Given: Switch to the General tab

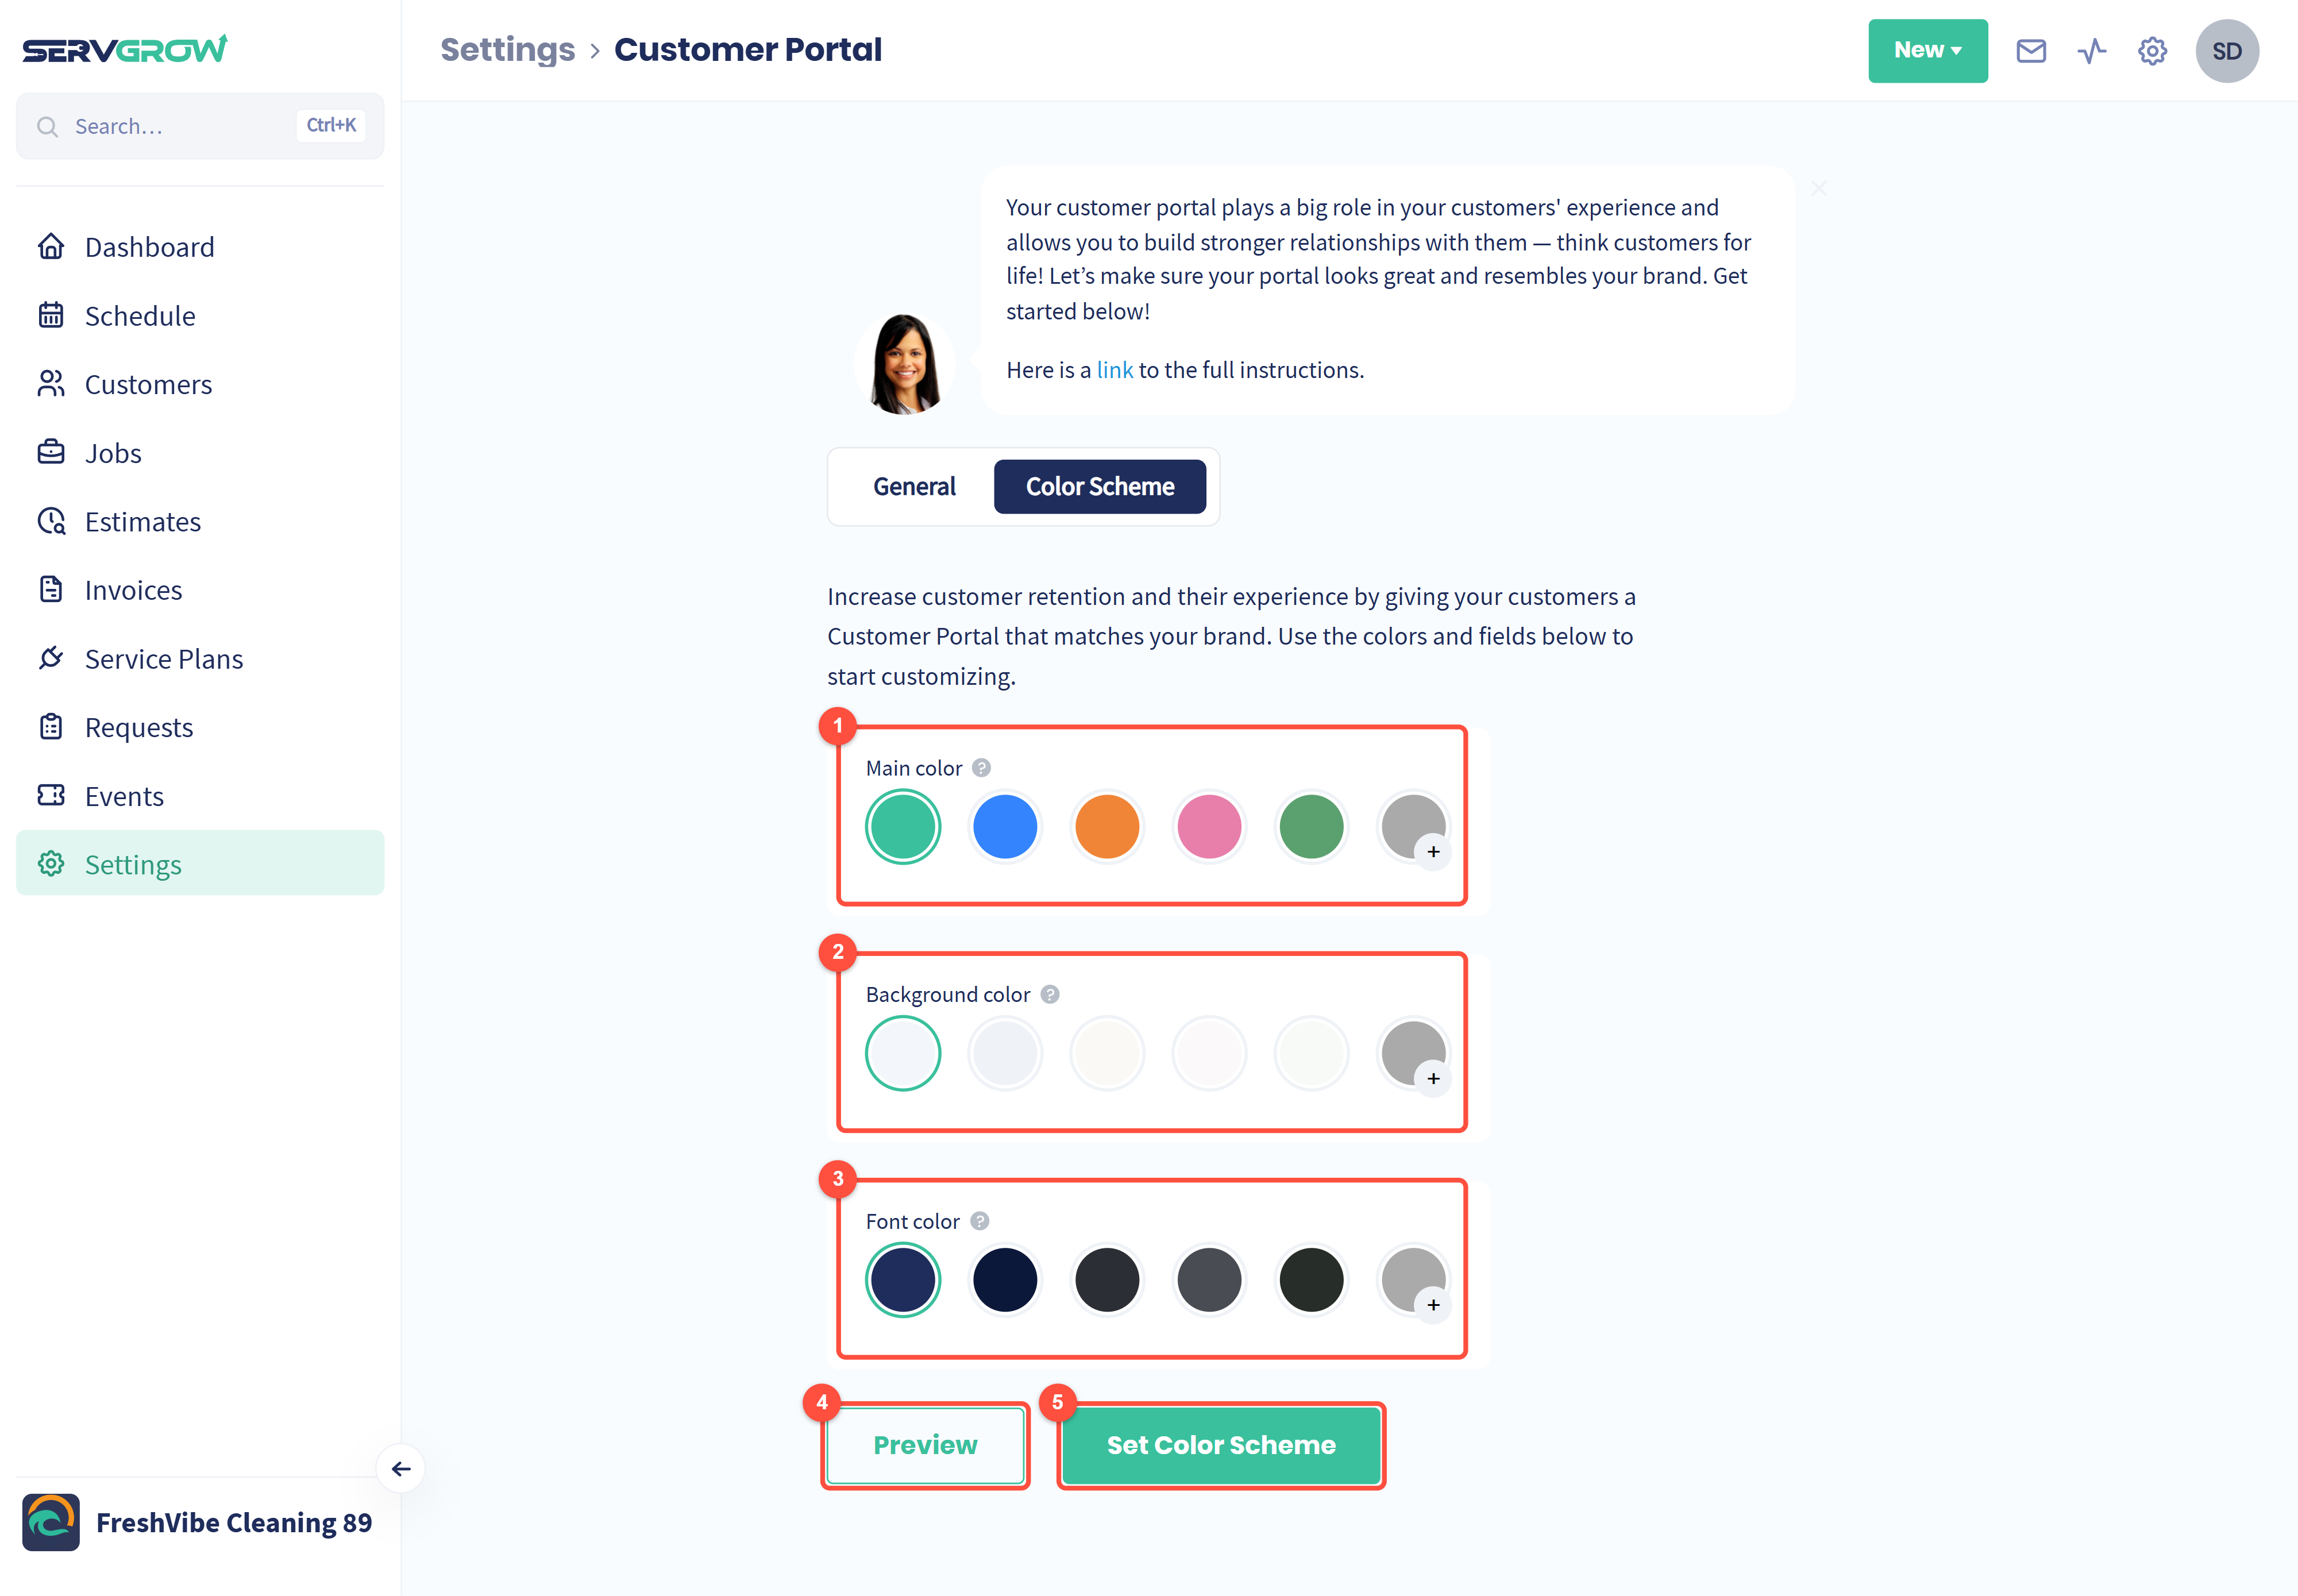Looking at the screenshot, I should (914, 487).
